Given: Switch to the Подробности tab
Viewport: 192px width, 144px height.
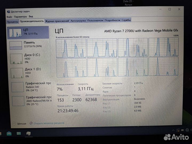Looking at the screenshot, I should [113, 20].
